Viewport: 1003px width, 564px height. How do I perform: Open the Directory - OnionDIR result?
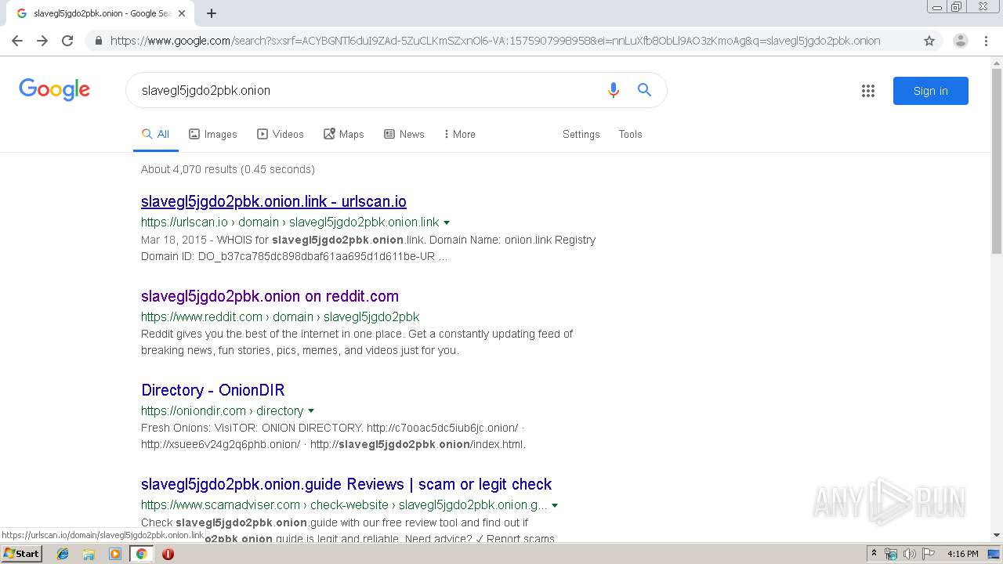[212, 390]
